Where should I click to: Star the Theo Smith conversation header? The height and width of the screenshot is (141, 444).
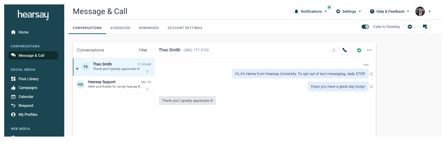(x=334, y=50)
